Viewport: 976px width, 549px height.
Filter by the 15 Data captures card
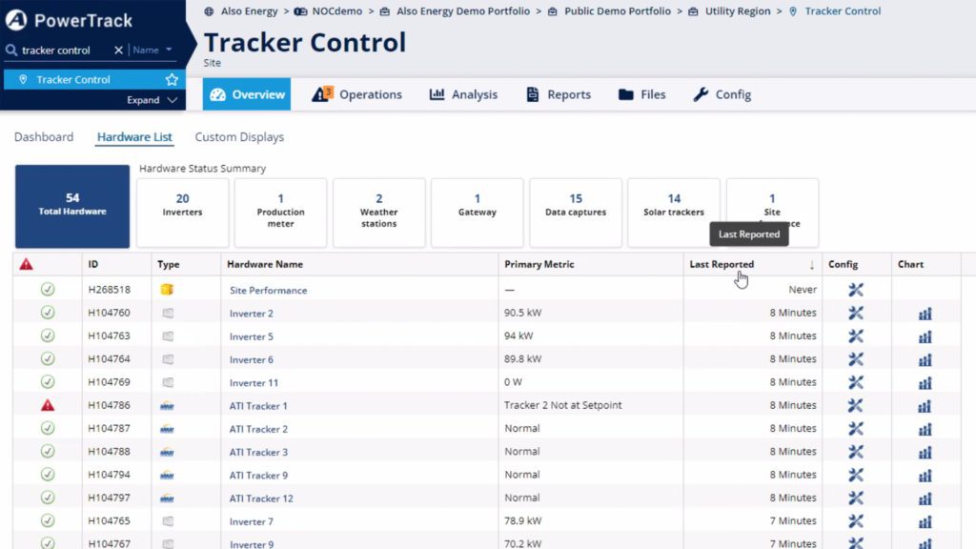point(576,213)
